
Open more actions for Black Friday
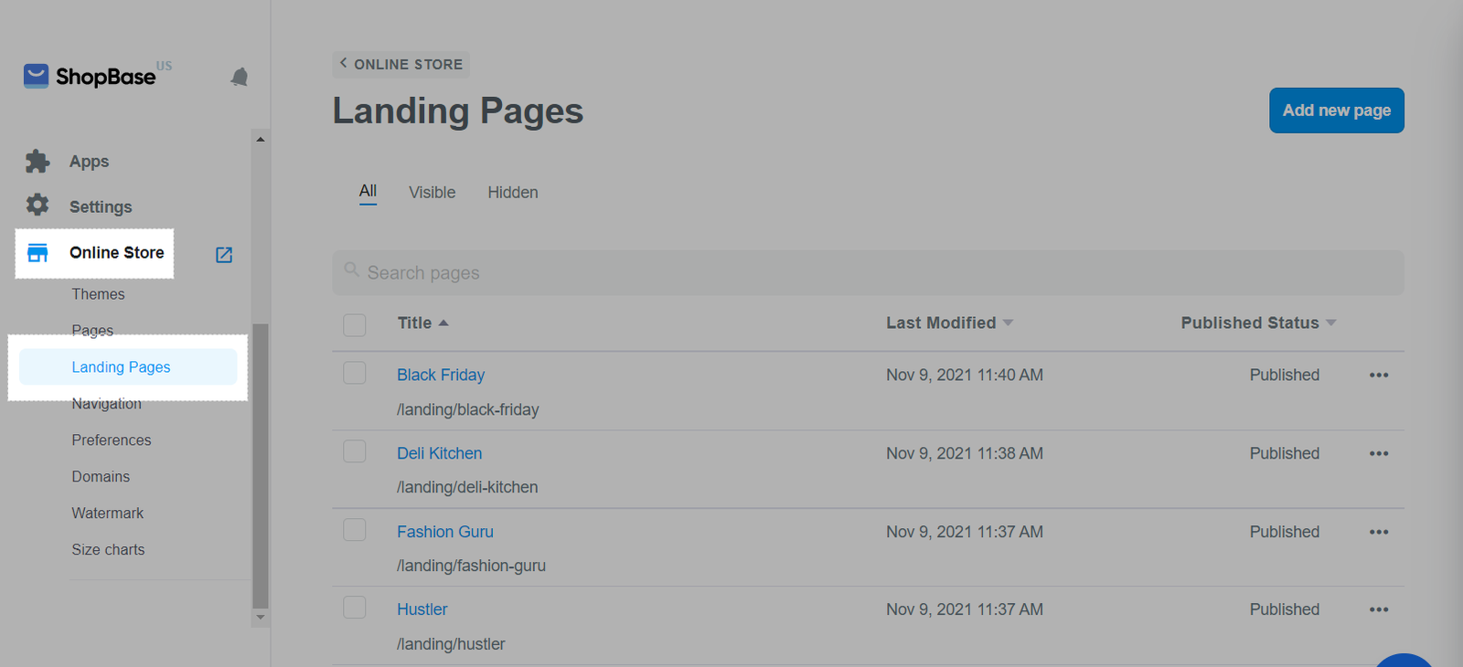(1378, 376)
